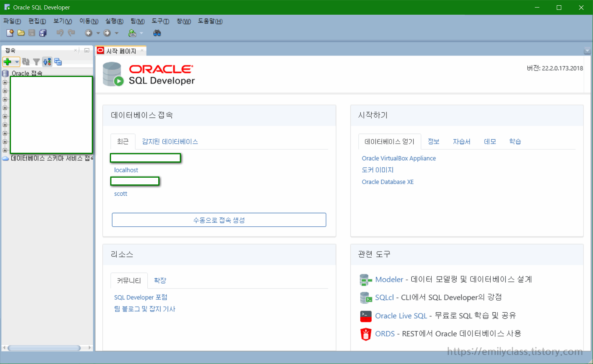
Task: Click the Filter funnel icon in connections panel
Action: point(36,62)
